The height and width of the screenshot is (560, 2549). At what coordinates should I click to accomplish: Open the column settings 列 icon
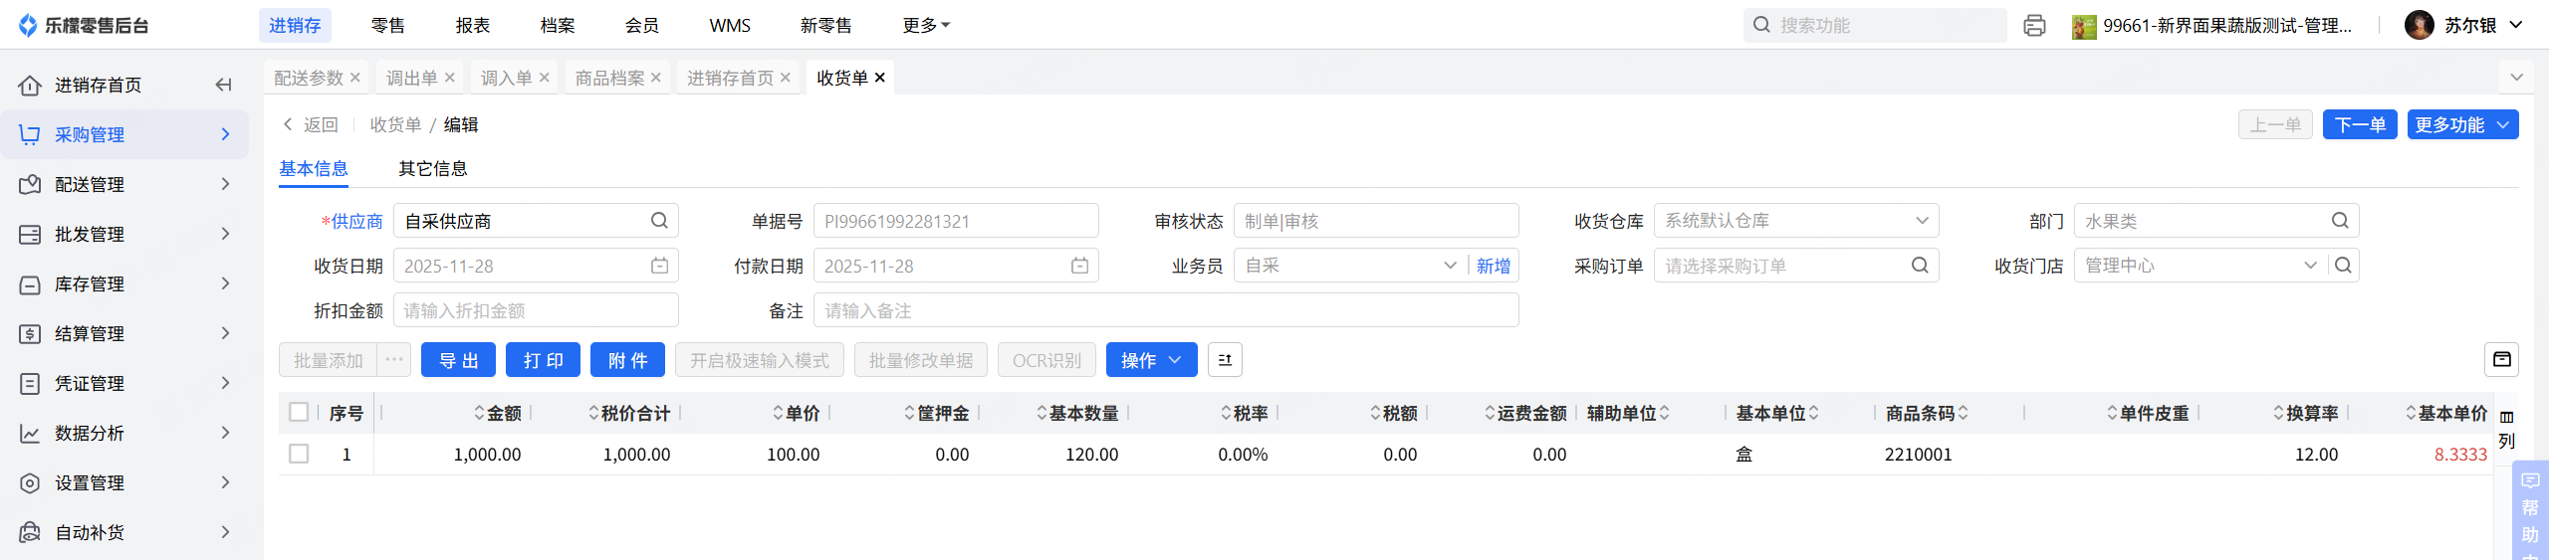[x=2506, y=429]
